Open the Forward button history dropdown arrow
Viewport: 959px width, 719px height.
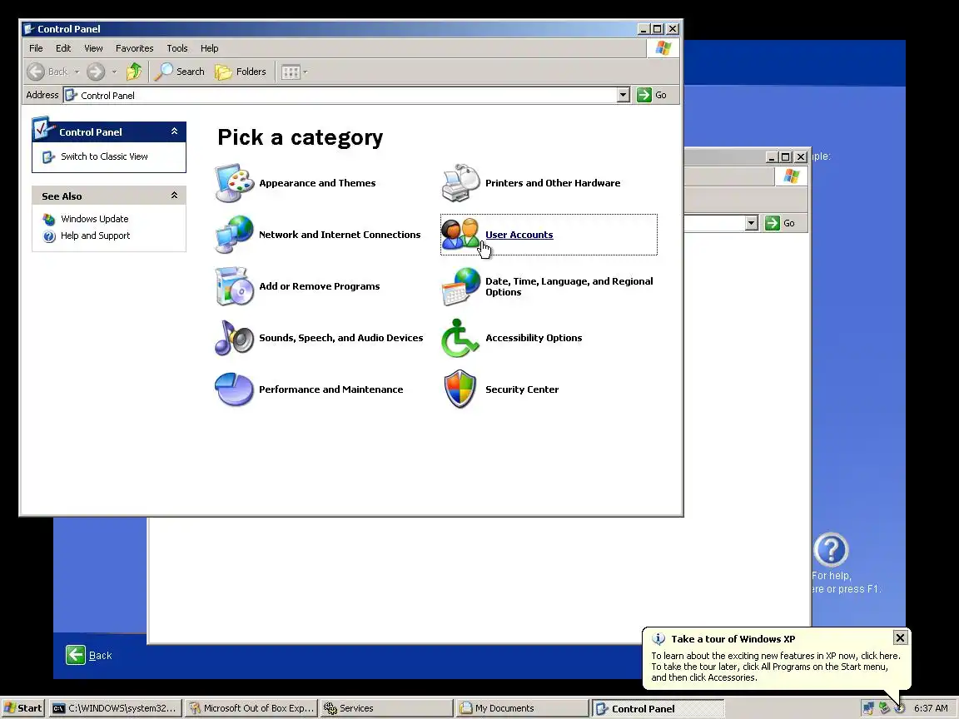(x=114, y=72)
